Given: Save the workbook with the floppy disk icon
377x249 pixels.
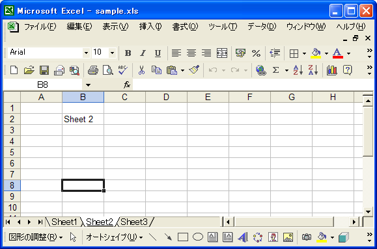Looking at the screenshot, I should [x=44, y=70].
